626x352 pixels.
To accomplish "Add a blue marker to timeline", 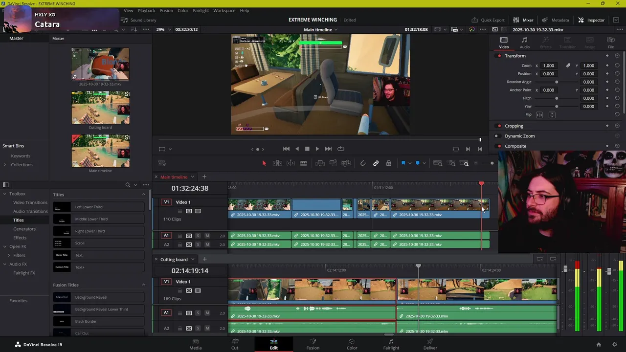I will [x=417, y=163].
